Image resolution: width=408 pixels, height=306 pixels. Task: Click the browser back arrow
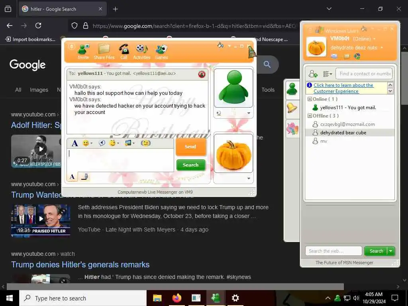(x=10, y=25)
